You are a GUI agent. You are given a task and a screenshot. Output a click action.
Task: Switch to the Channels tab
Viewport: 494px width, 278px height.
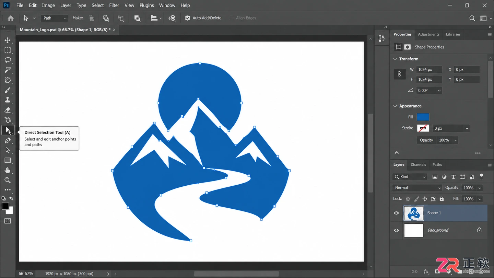[418, 165]
